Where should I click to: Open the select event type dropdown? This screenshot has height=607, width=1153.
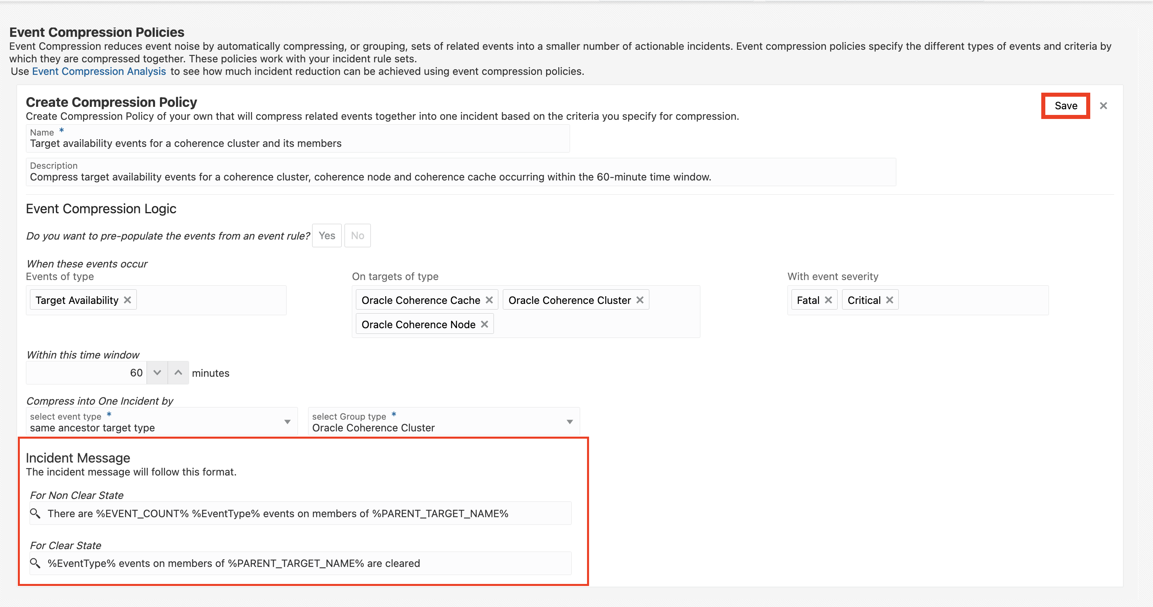pyautogui.click(x=287, y=422)
